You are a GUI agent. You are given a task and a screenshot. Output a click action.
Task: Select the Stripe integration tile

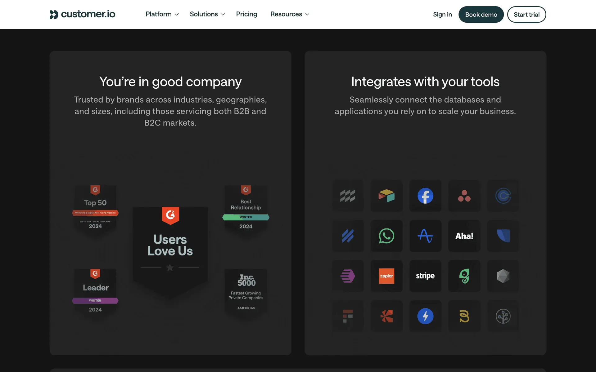tap(425, 276)
